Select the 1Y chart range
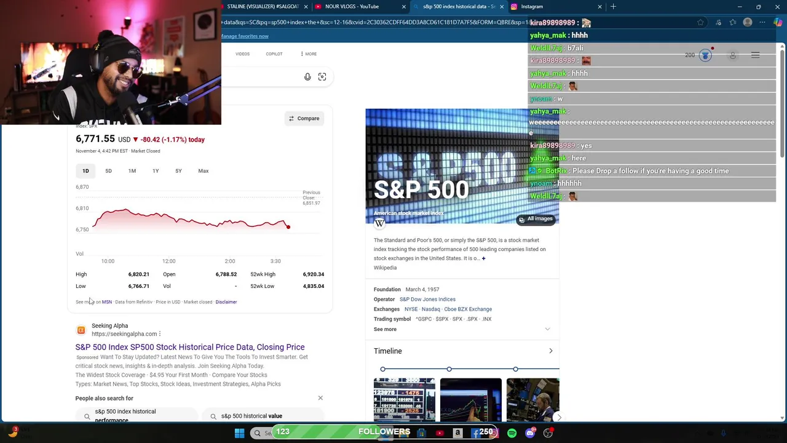The image size is (787, 443). (x=156, y=171)
